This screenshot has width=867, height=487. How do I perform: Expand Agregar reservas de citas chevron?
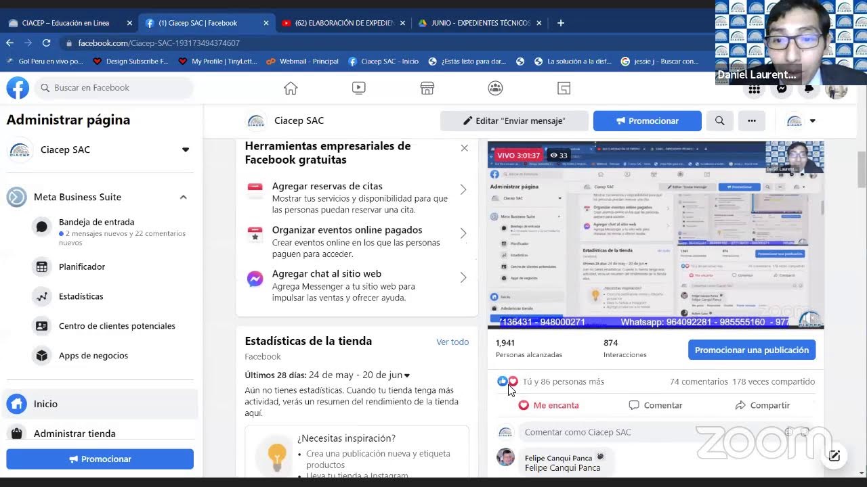coord(463,190)
